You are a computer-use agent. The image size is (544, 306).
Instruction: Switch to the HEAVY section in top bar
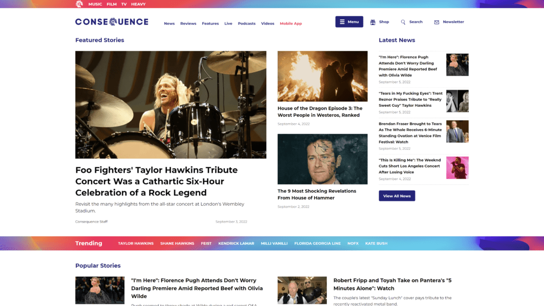tap(138, 4)
